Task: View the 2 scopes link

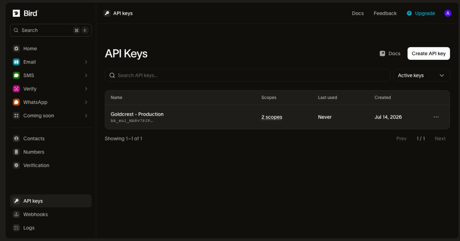Action: (x=272, y=117)
